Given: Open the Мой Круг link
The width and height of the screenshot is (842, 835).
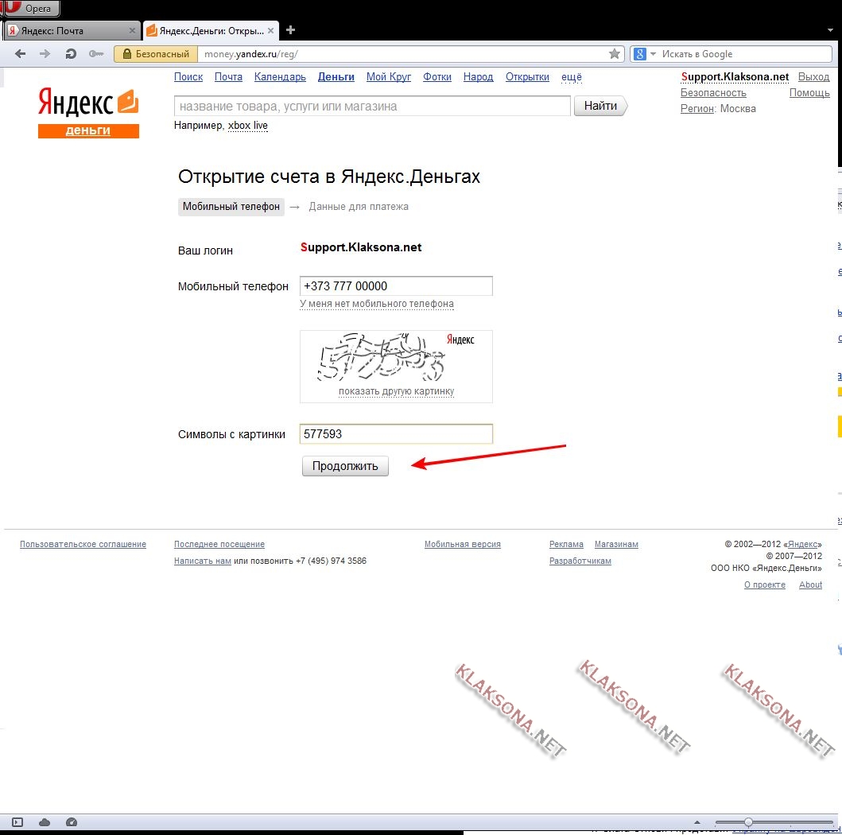Looking at the screenshot, I should [x=389, y=77].
